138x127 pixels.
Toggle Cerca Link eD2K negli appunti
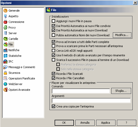click(x=54, y=51)
